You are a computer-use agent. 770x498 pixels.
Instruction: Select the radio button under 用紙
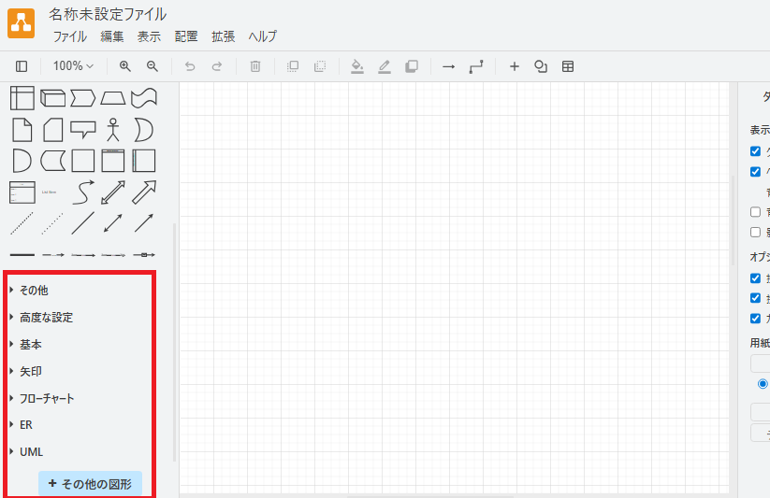click(763, 383)
